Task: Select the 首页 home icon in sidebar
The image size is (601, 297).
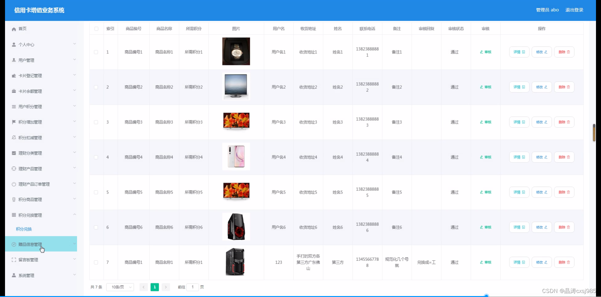Action: [14, 29]
